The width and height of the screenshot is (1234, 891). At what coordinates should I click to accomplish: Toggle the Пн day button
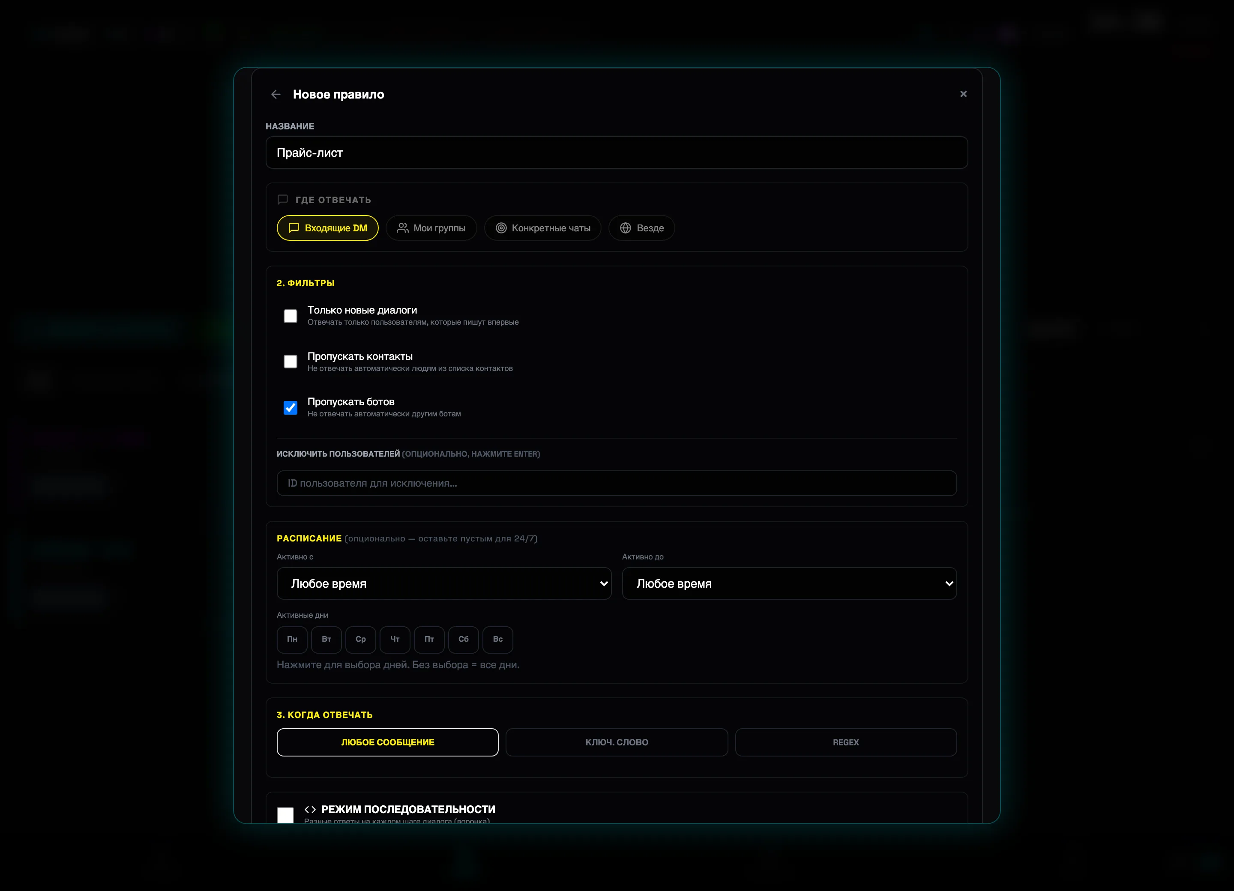(292, 640)
